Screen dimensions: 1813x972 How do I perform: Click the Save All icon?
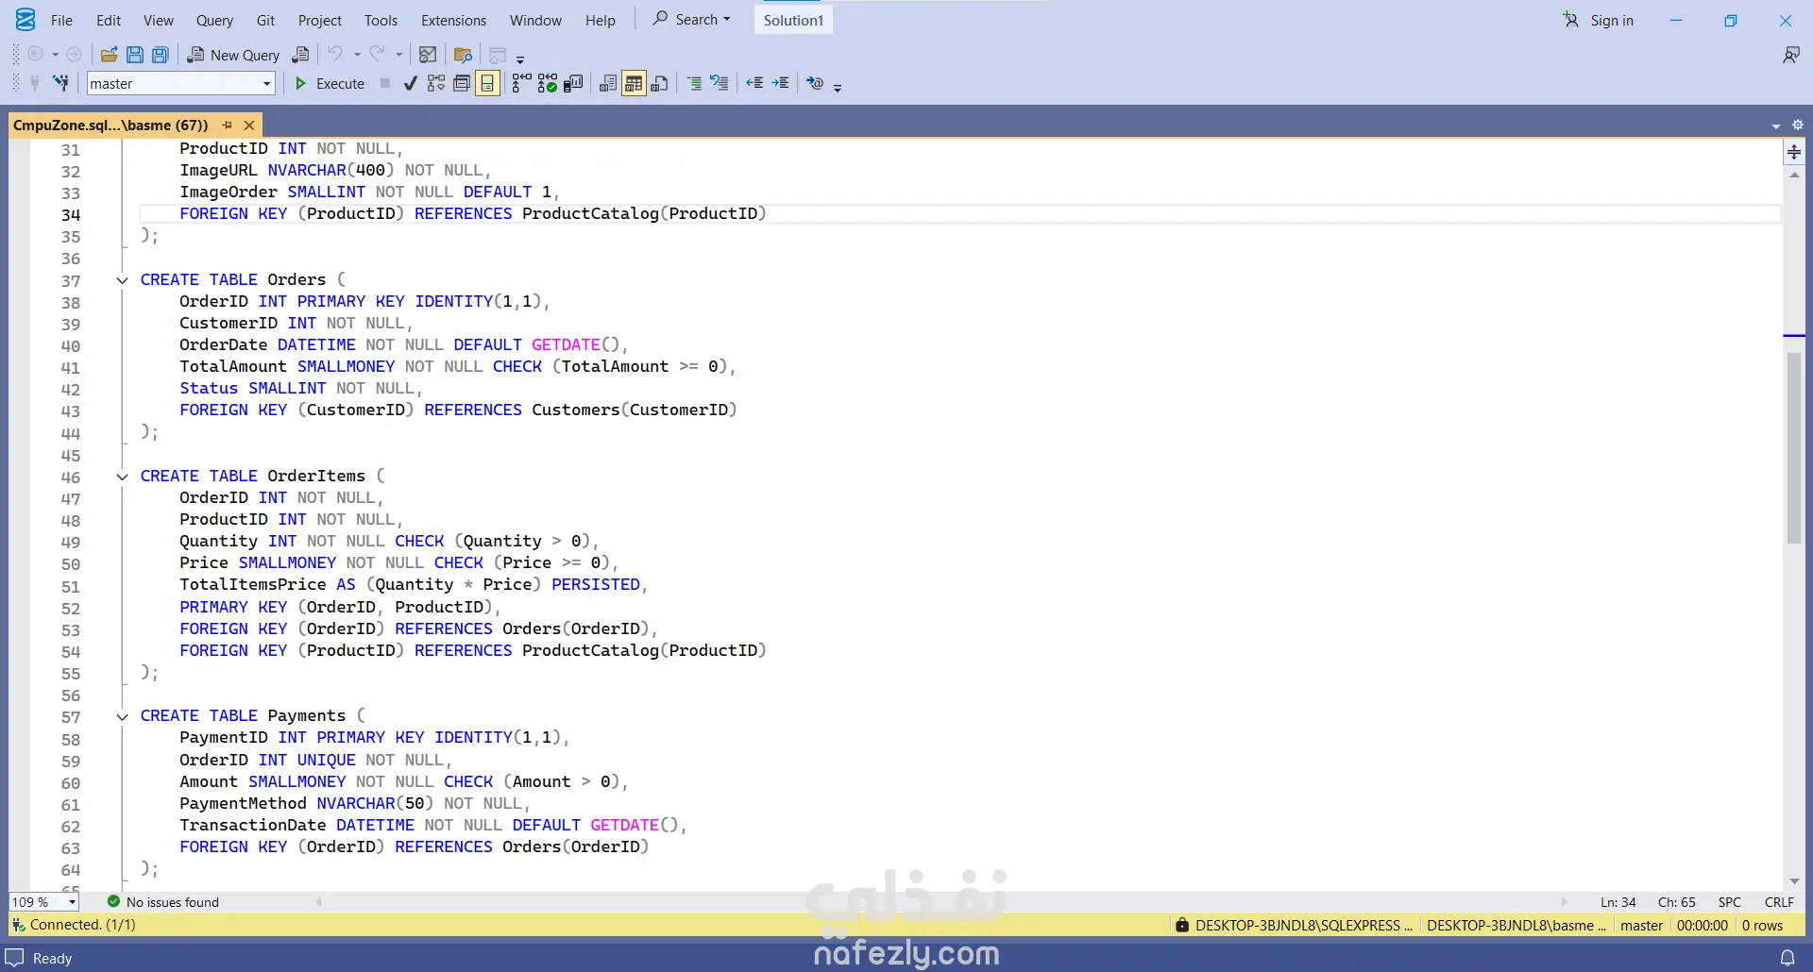tap(161, 55)
